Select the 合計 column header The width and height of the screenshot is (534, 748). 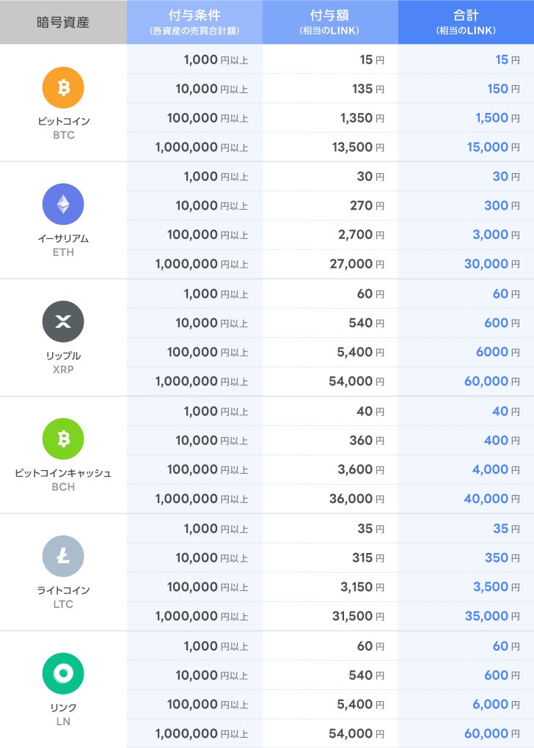click(466, 22)
